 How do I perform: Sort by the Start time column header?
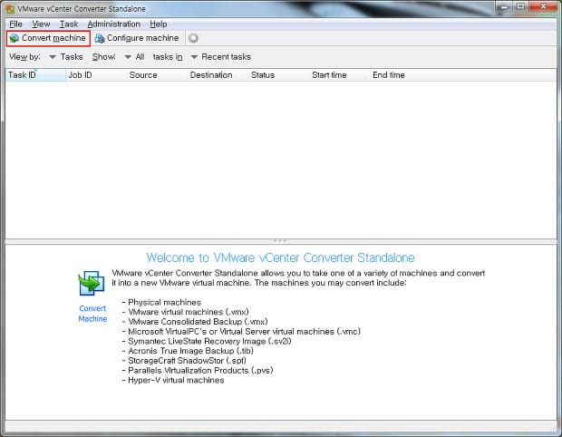[x=339, y=75]
